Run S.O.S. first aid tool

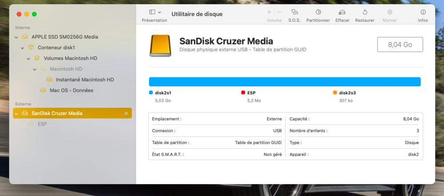tap(294, 12)
